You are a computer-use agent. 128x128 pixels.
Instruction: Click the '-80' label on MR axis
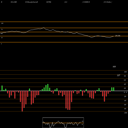(125, 109)
